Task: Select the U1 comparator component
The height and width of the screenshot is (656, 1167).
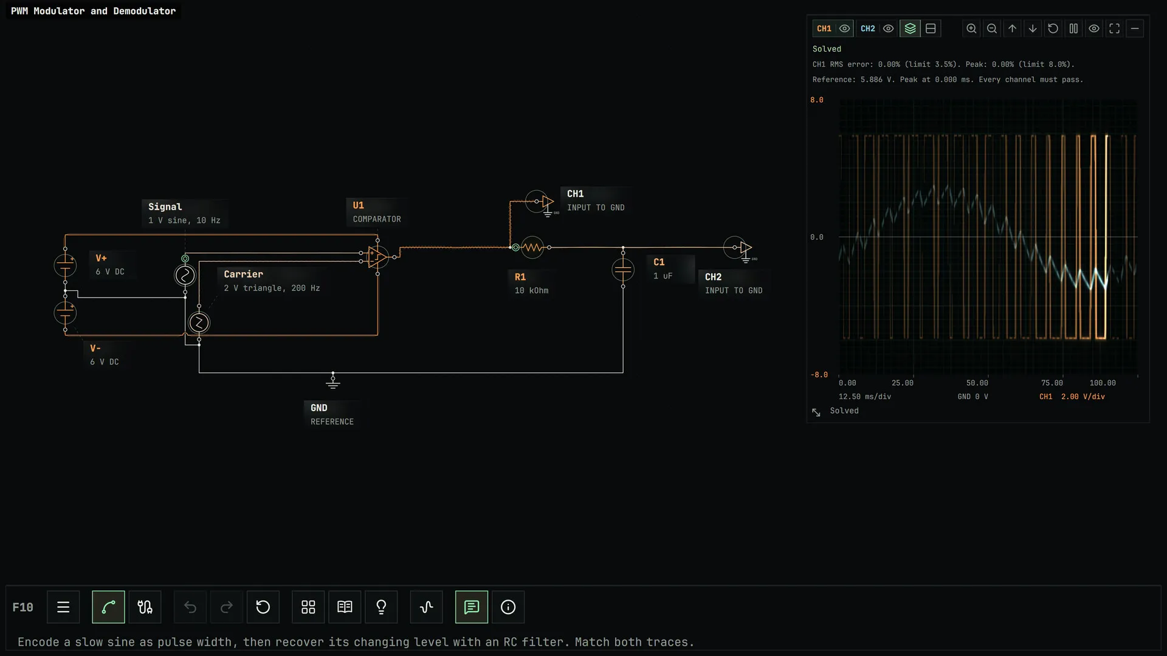Action: pyautogui.click(x=378, y=257)
